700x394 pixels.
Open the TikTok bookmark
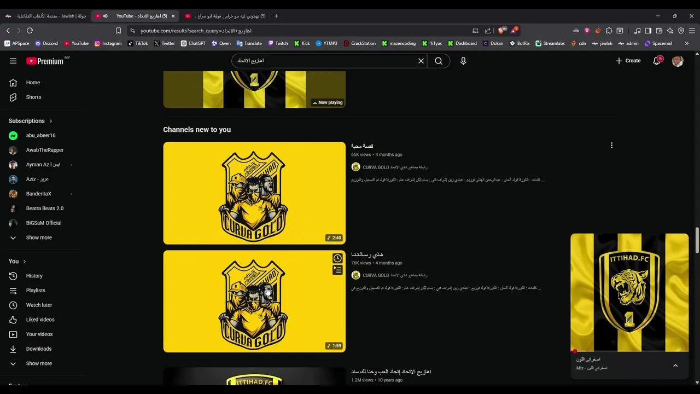click(138, 43)
